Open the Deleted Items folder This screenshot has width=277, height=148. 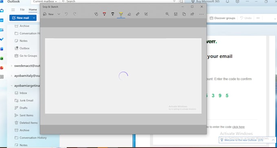(26, 123)
